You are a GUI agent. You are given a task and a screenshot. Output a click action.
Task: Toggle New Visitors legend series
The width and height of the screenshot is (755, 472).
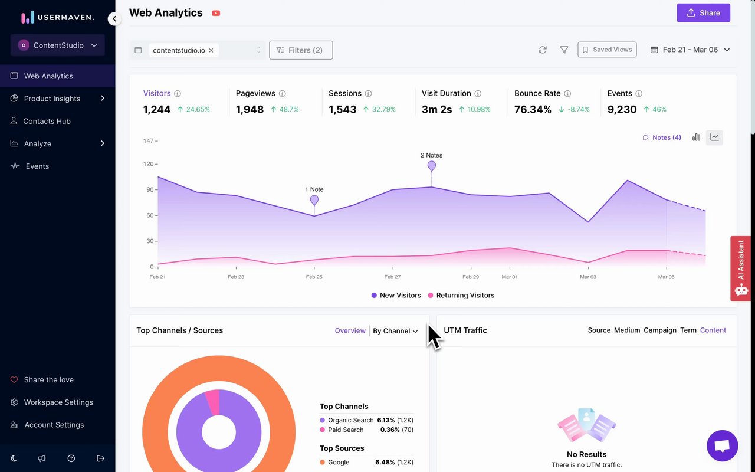[x=396, y=295]
